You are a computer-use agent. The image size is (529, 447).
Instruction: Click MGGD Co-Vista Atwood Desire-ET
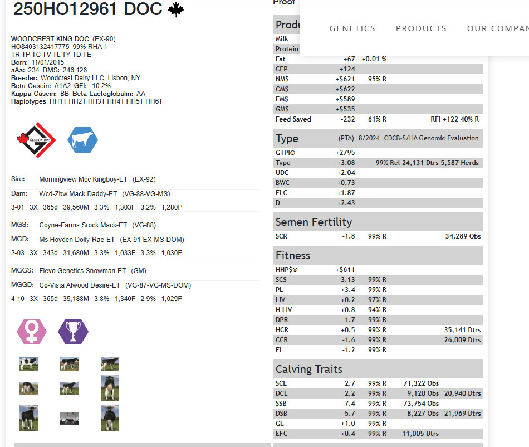click(x=80, y=285)
